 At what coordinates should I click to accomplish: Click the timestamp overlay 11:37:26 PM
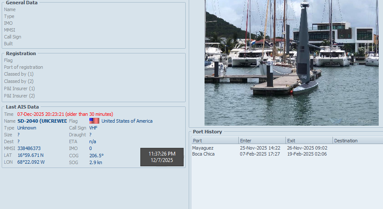click(162, 153)
